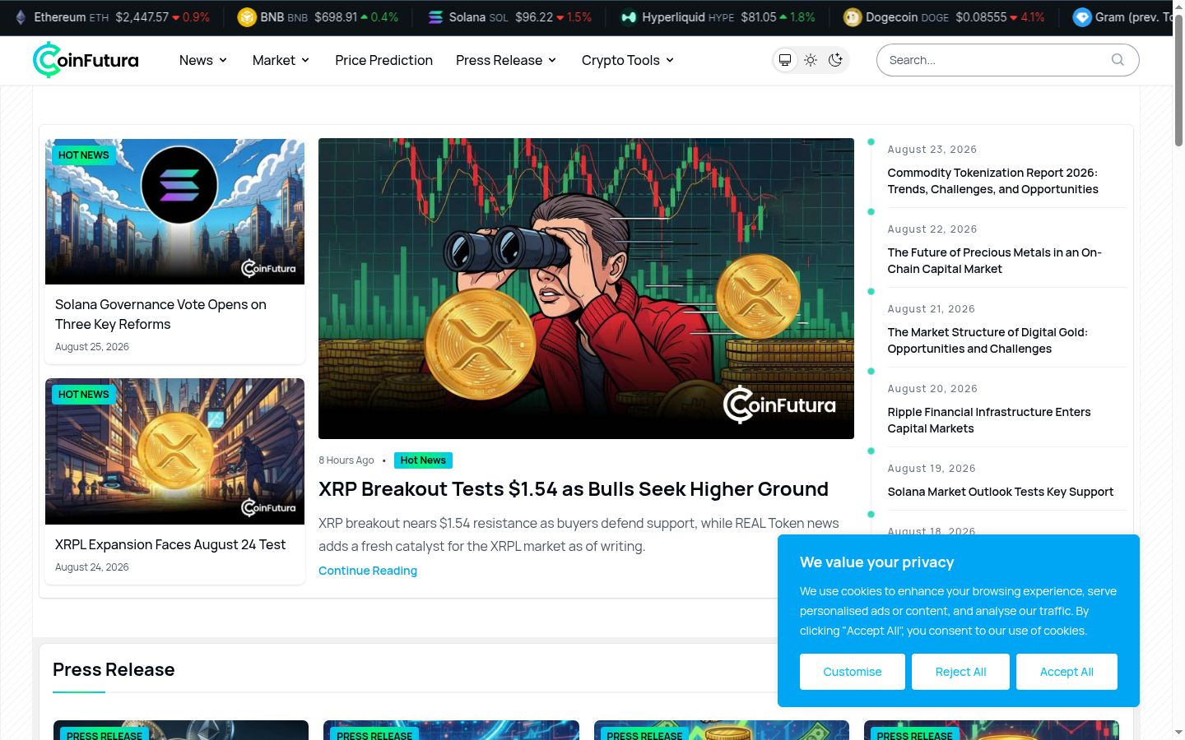This screenshot has height=740, width=1185.
Task: Customise cookie preferences
Action: [x=853, y=672]
